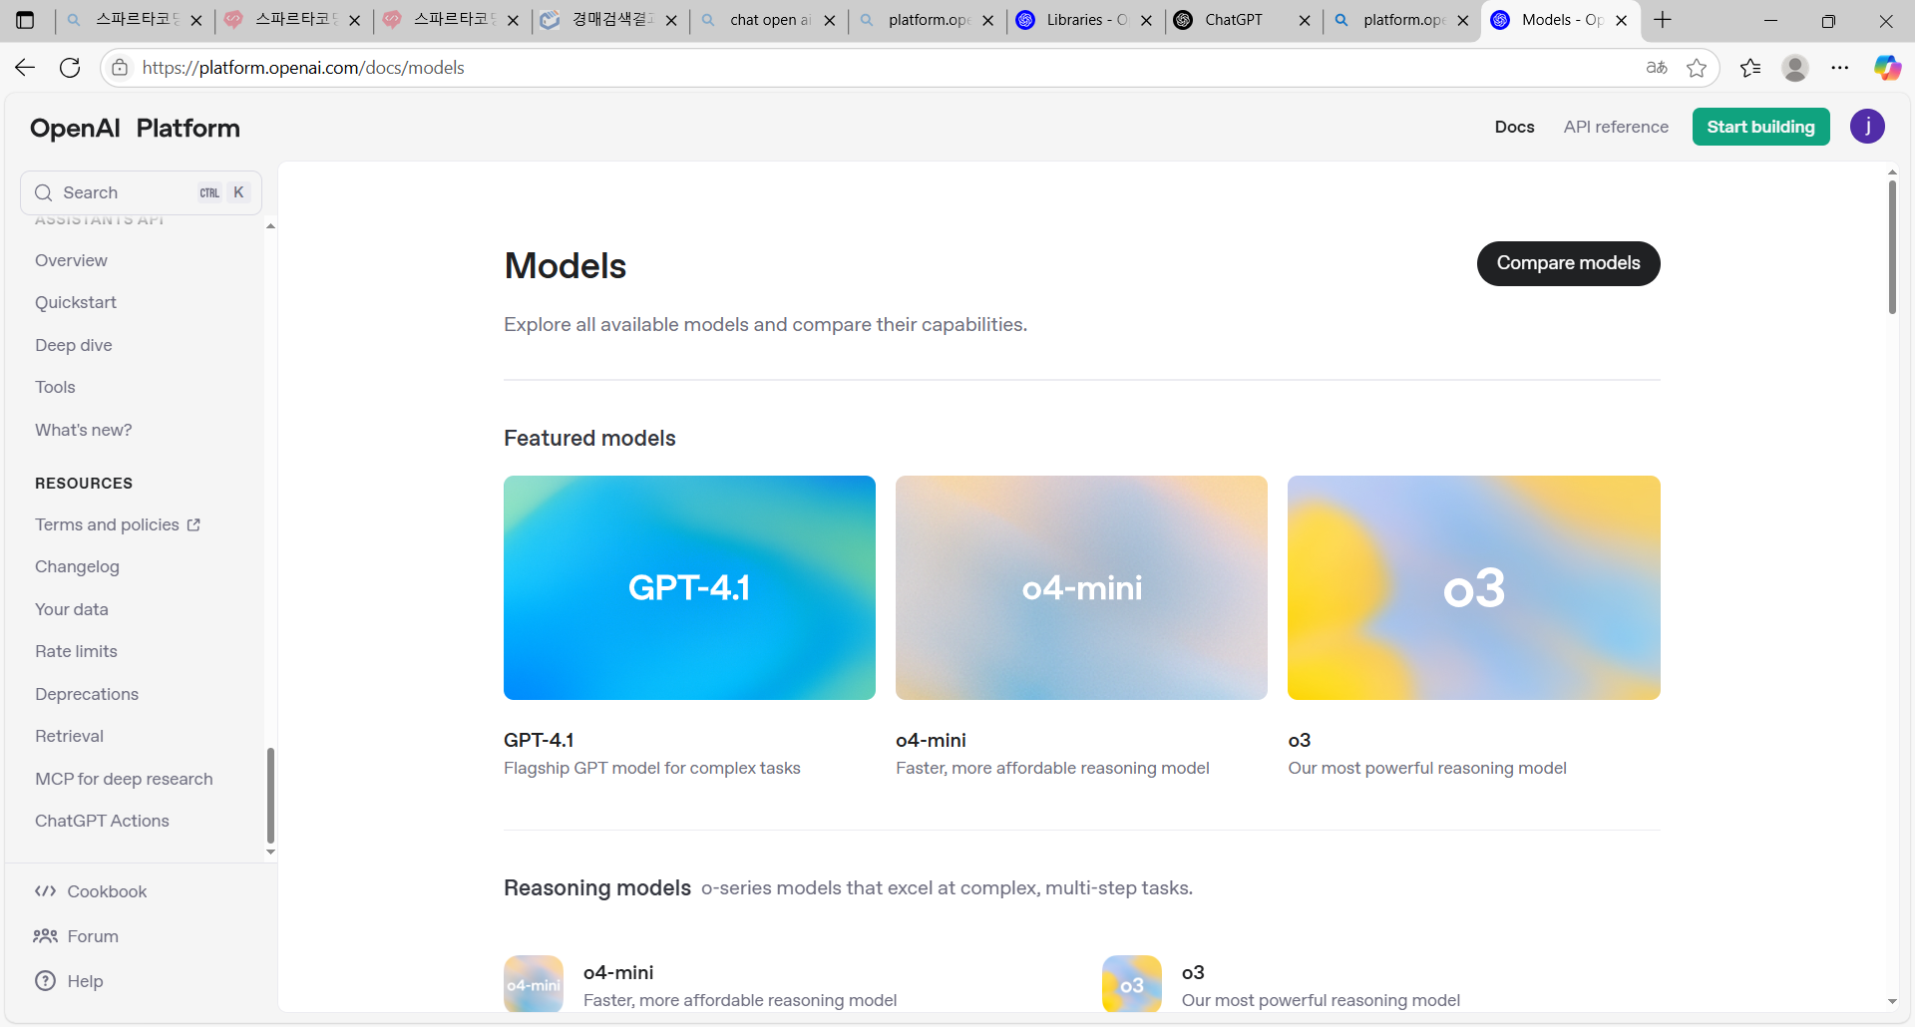The height and width of the screenshot is (1027, 1915).
Task: Close the ChatGPT tab
Action: pyautogui.click(x=1305, y=20)
